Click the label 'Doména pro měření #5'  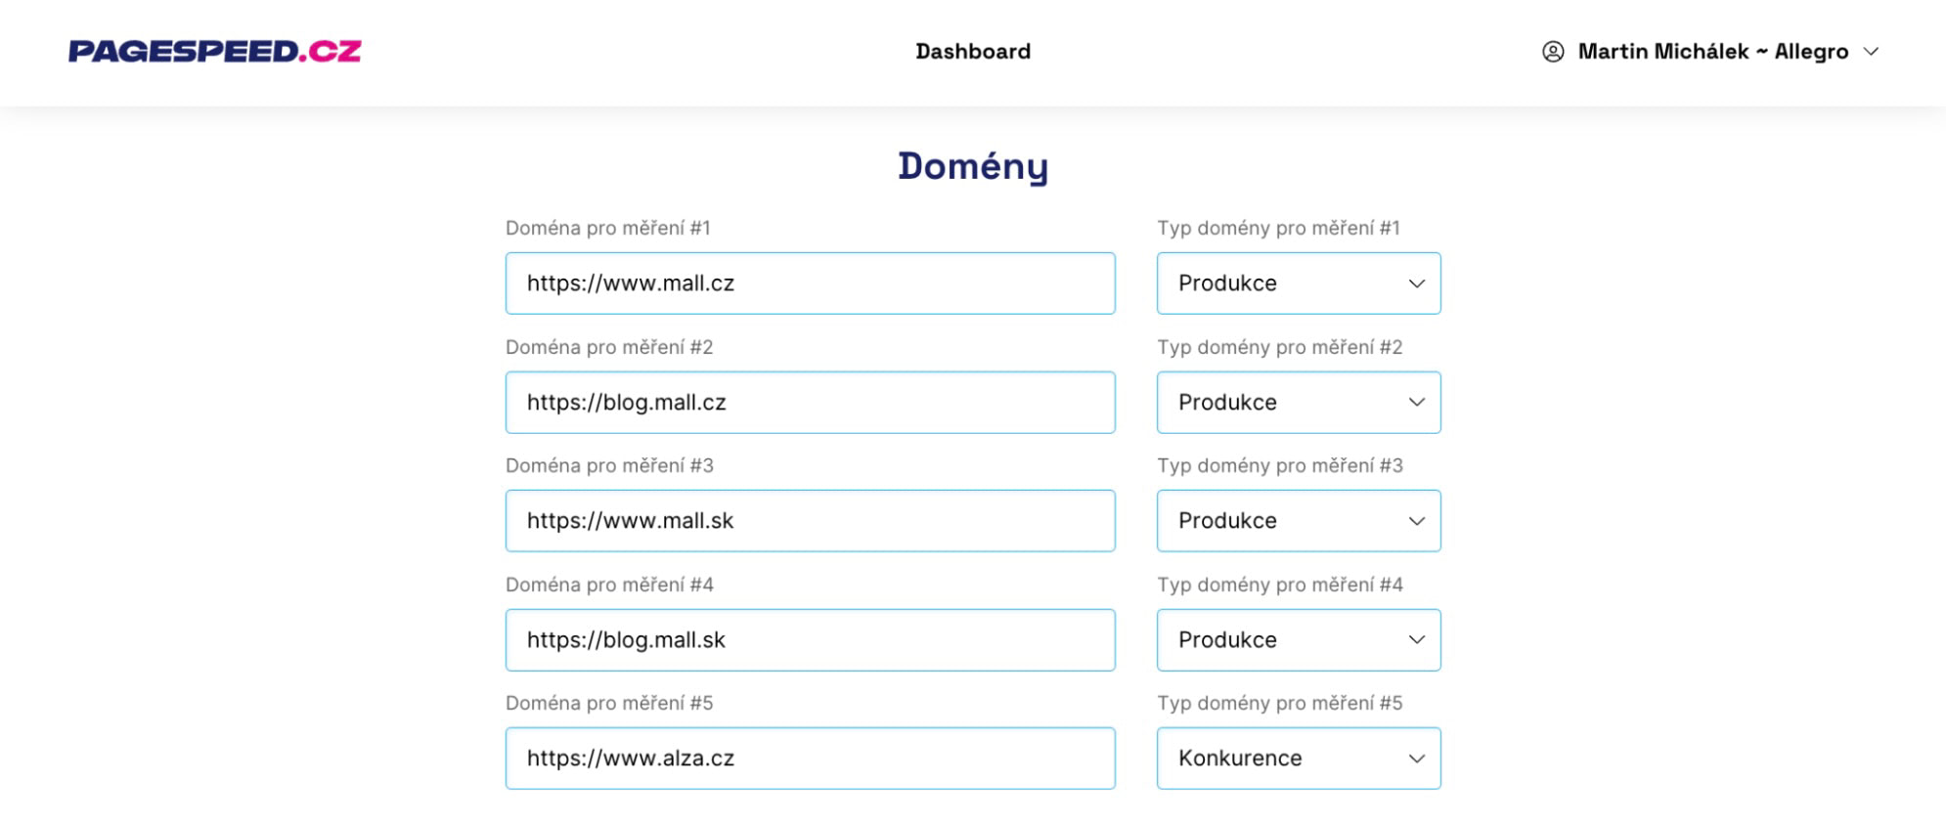coord(609,703)
